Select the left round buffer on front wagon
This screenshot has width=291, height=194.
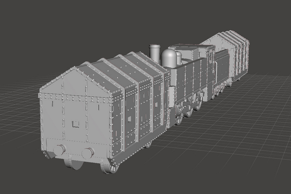[60, 150]
